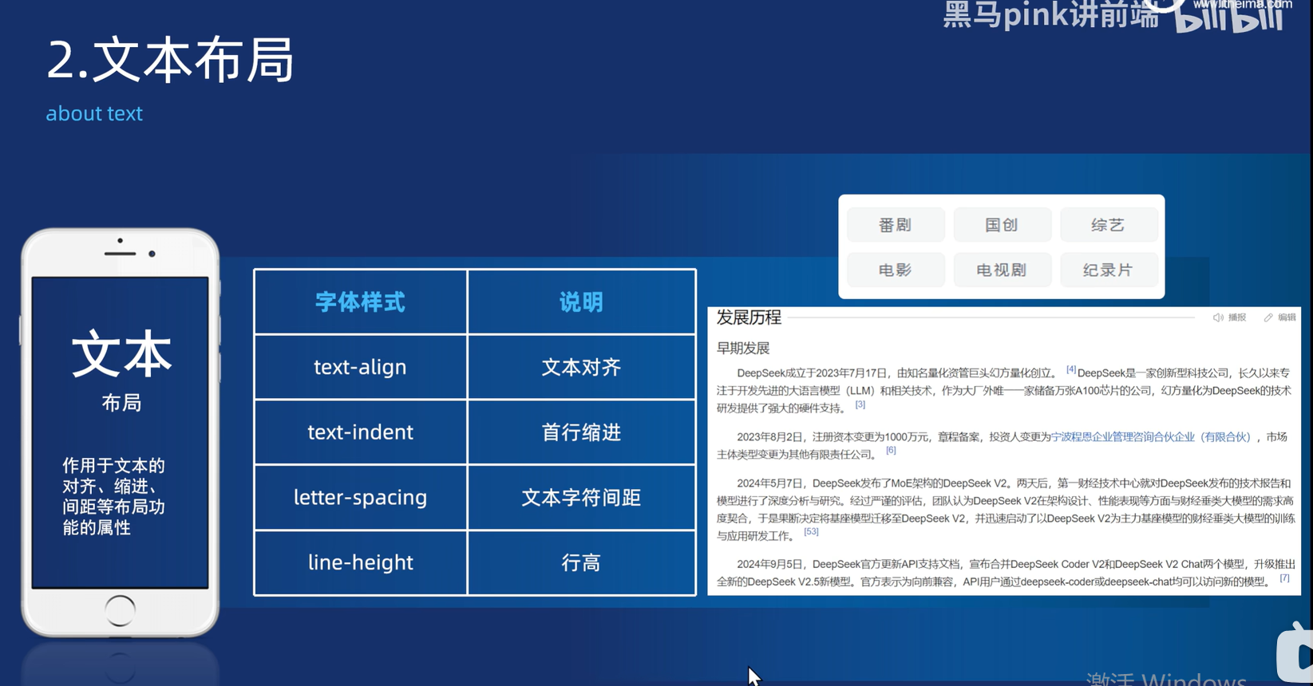The height and width of the screenshot is (686, 1313).
Task: Click the 首行缩进 description cell
Action: click(581, 432)
